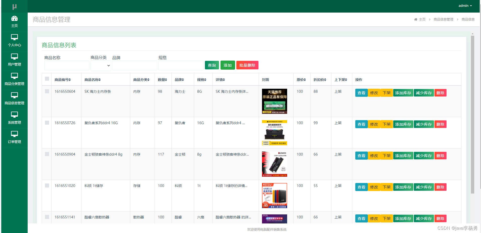Screen dimensions: 481x233
Task: Toggle sorting on the 原价 column
Action: (301, 79)
